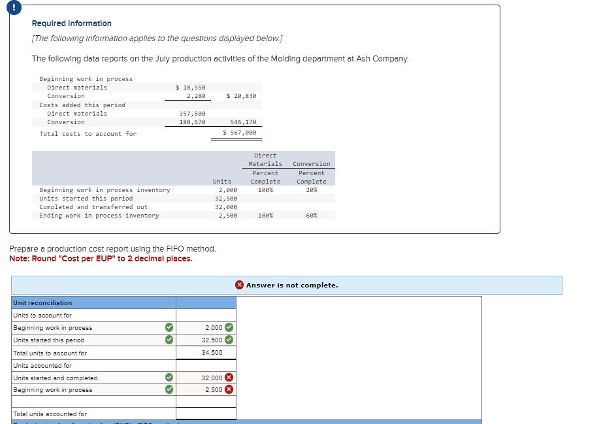601x424 pixels.
Task: Click the 60% conversion percent value
Action: pyautogui.click(x=312, y=216)
